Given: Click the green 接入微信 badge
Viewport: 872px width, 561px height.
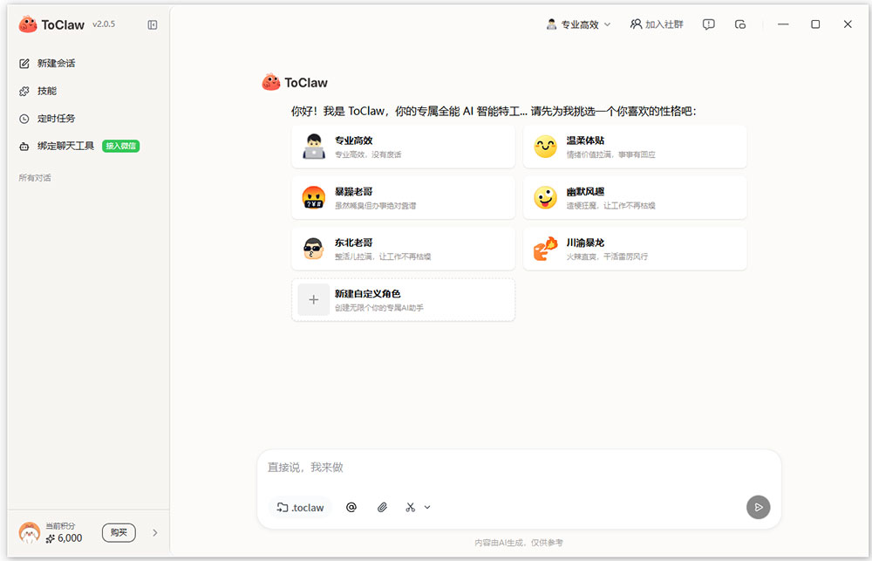Looking at the screenshot, I should [120, 146].
